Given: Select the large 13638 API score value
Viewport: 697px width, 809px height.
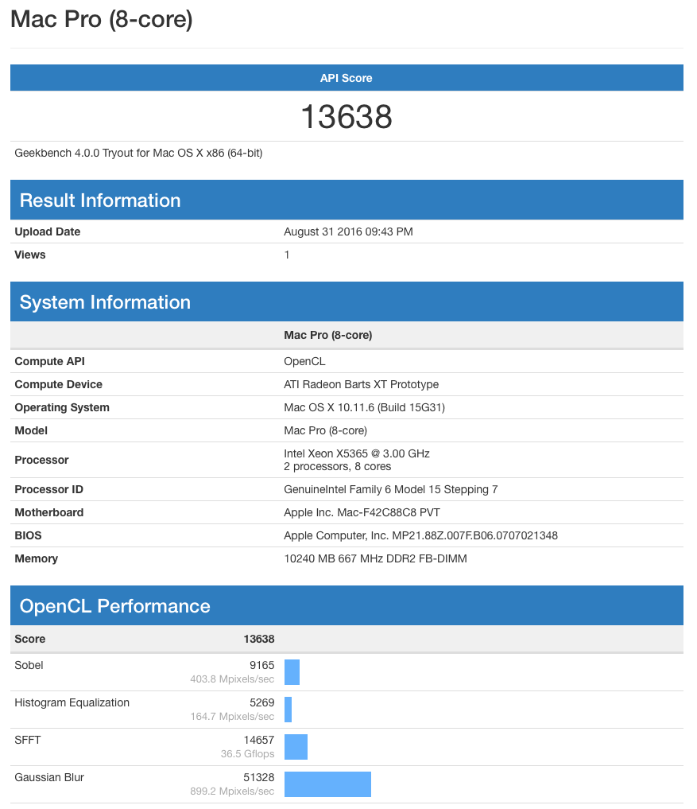Looking at the screenshot, I should [347, 117].
